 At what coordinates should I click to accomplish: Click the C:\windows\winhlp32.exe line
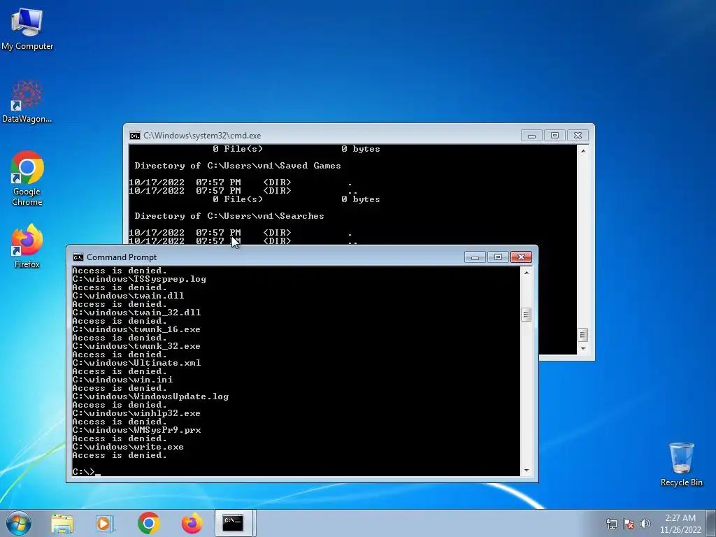click(136, 413)
